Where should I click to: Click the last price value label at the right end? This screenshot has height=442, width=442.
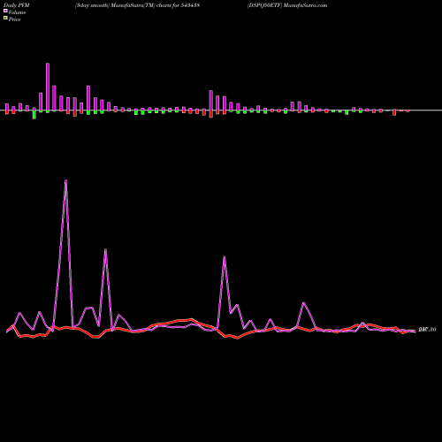coord(427,330)
